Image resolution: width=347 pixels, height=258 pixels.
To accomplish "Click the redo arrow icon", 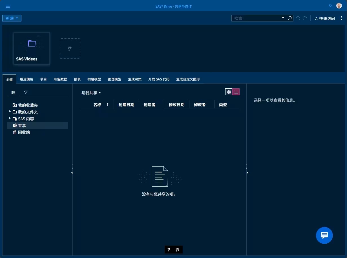I will coord(305,18).
